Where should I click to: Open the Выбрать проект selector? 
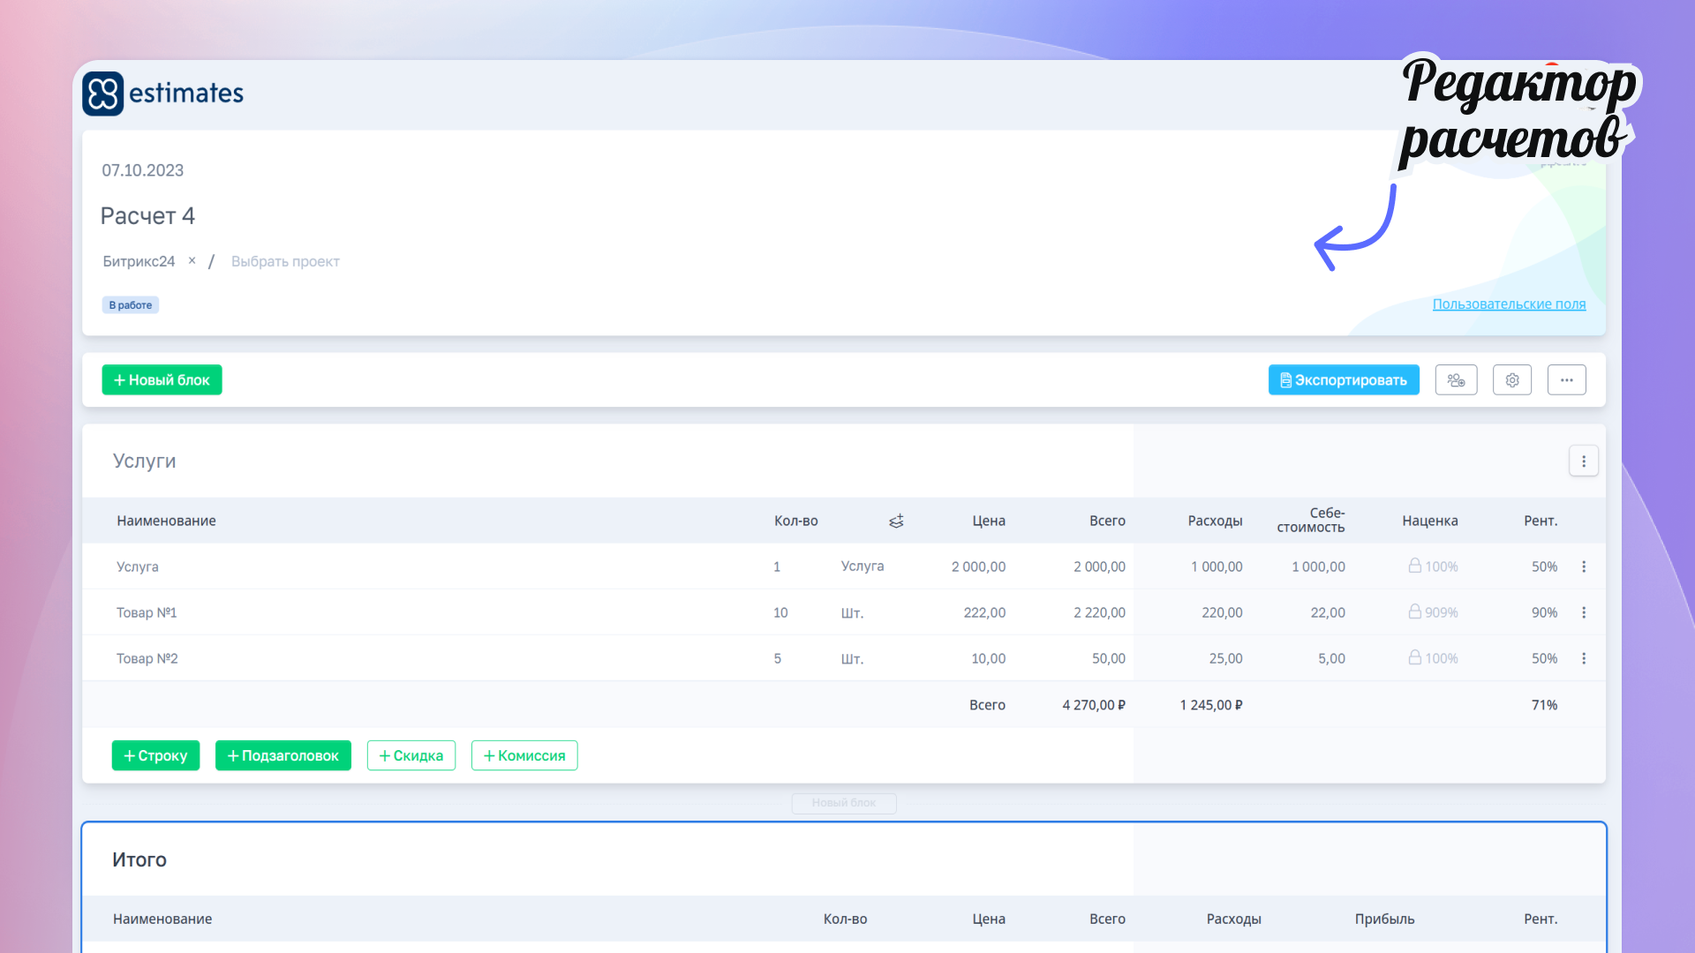tap(285, 261)
